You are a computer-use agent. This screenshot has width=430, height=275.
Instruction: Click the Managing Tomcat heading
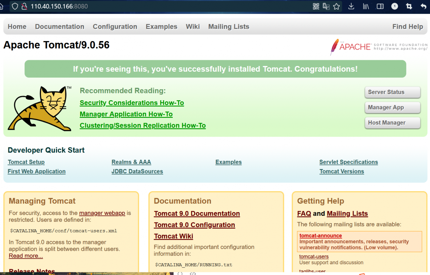[x=42, y=201]
